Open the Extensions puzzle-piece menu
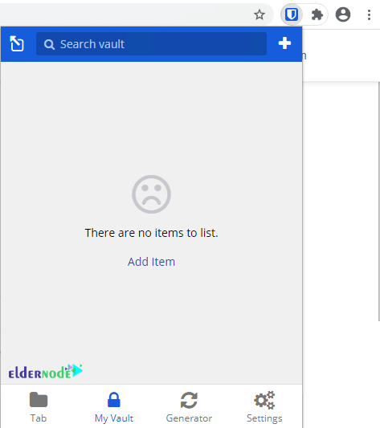This screenshot has width=380, height=428. tap(317, 14)
